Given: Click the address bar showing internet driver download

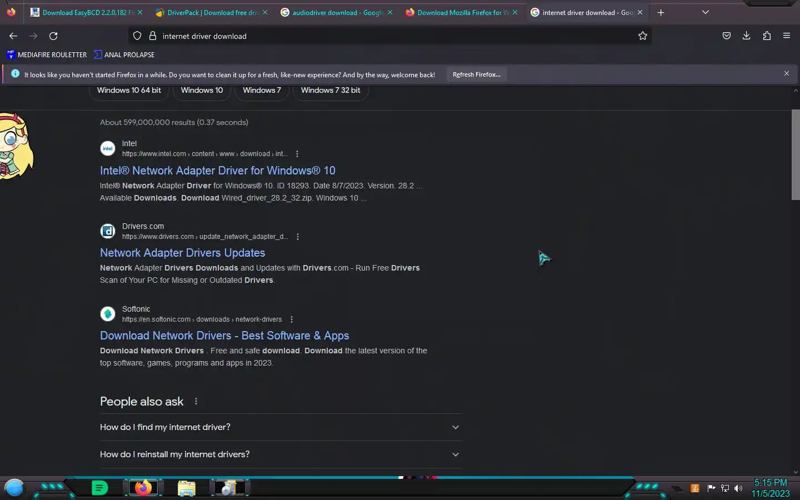Looking at the screenshot, I should pos(389,36).
